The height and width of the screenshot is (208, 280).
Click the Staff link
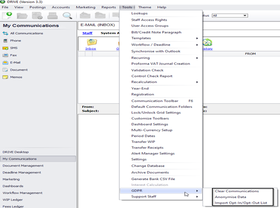87,33
